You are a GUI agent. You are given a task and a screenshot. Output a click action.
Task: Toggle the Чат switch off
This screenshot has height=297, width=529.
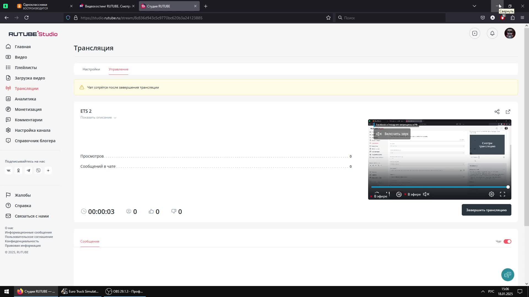(508, 241)
